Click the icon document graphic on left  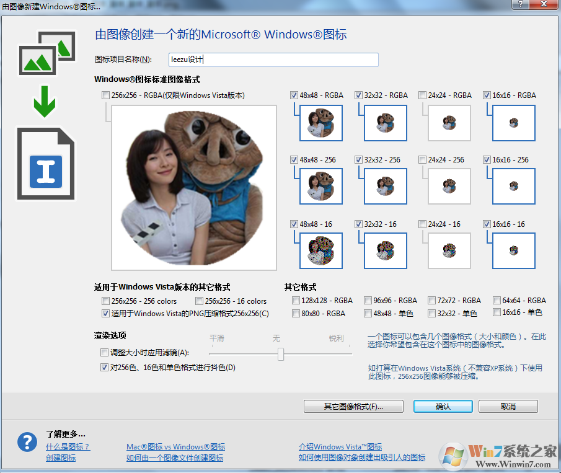(46, 164)
